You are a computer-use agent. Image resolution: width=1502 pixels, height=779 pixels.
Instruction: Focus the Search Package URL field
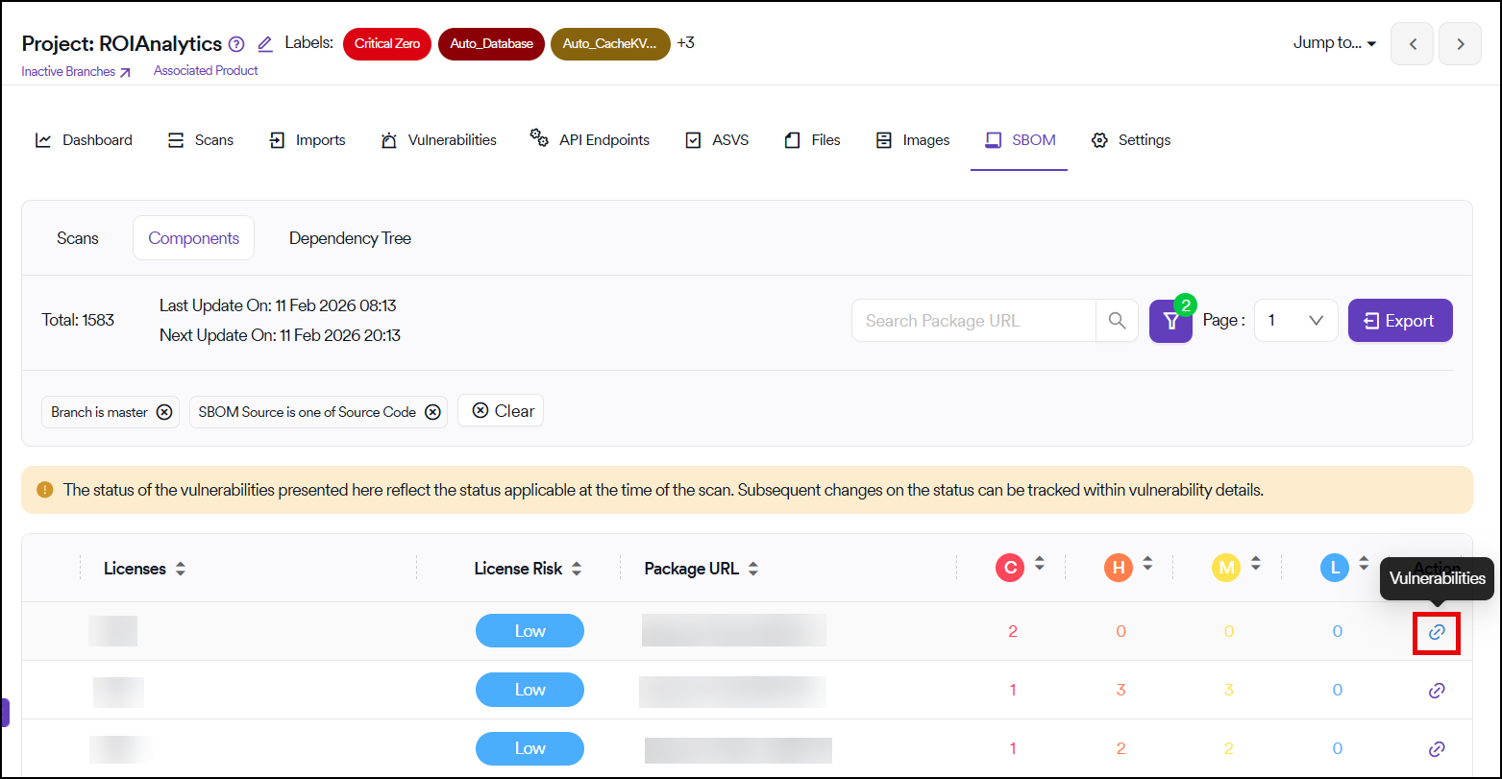973,321
